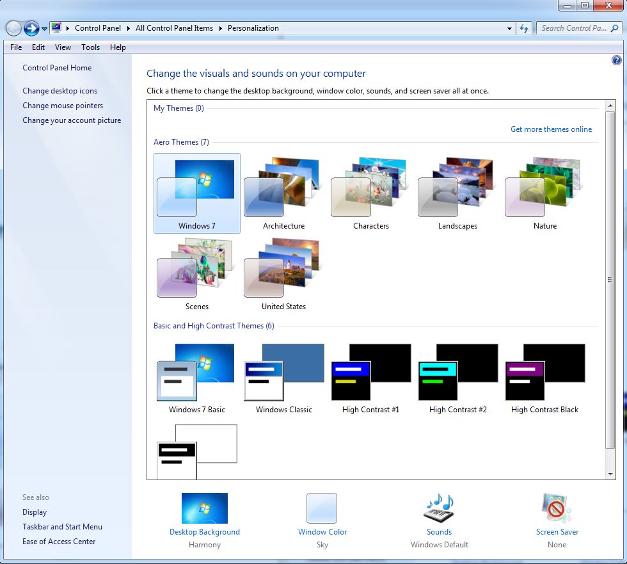
Task: Expand the arrow after All Control Panel Items
Action: 220,28
